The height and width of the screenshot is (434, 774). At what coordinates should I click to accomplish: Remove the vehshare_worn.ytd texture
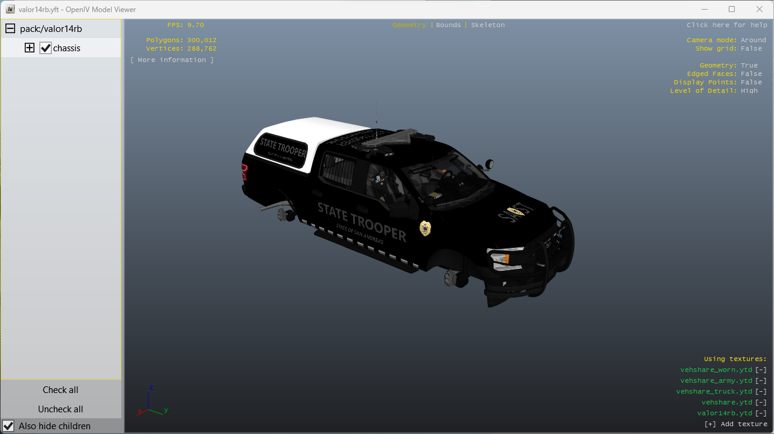761,370
